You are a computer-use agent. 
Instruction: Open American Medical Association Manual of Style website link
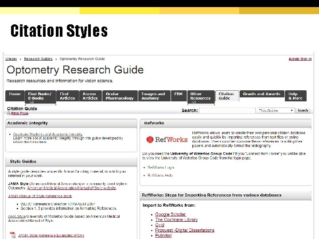(72, 188)
